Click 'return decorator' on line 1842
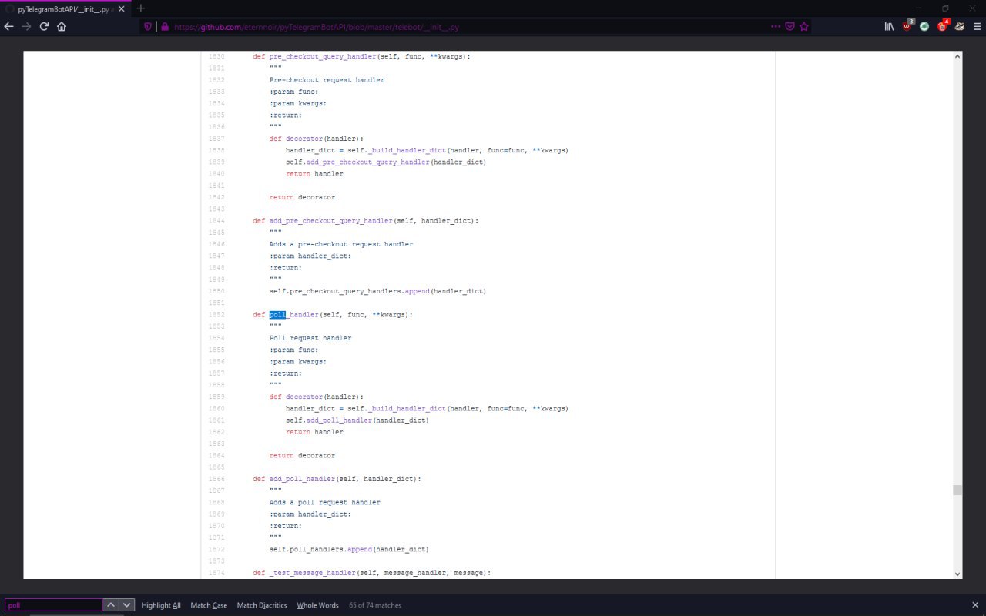The width and height of the screenshot is (986, 616). pos(302,197)
